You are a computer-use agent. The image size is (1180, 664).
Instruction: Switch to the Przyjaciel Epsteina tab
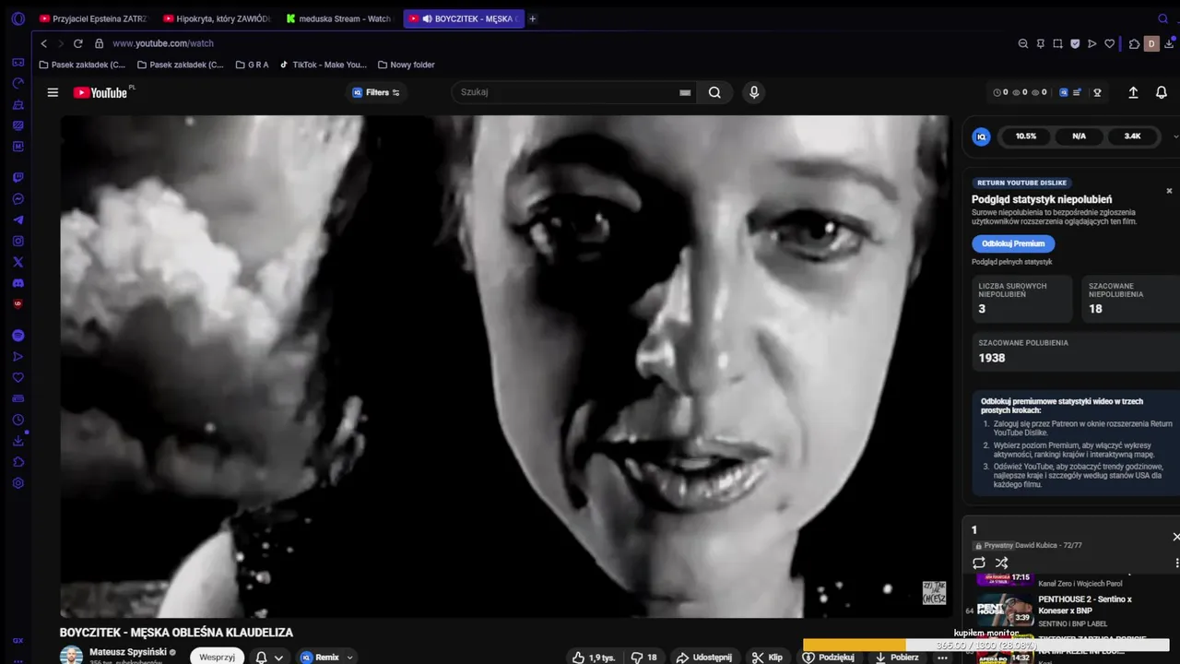93,18
